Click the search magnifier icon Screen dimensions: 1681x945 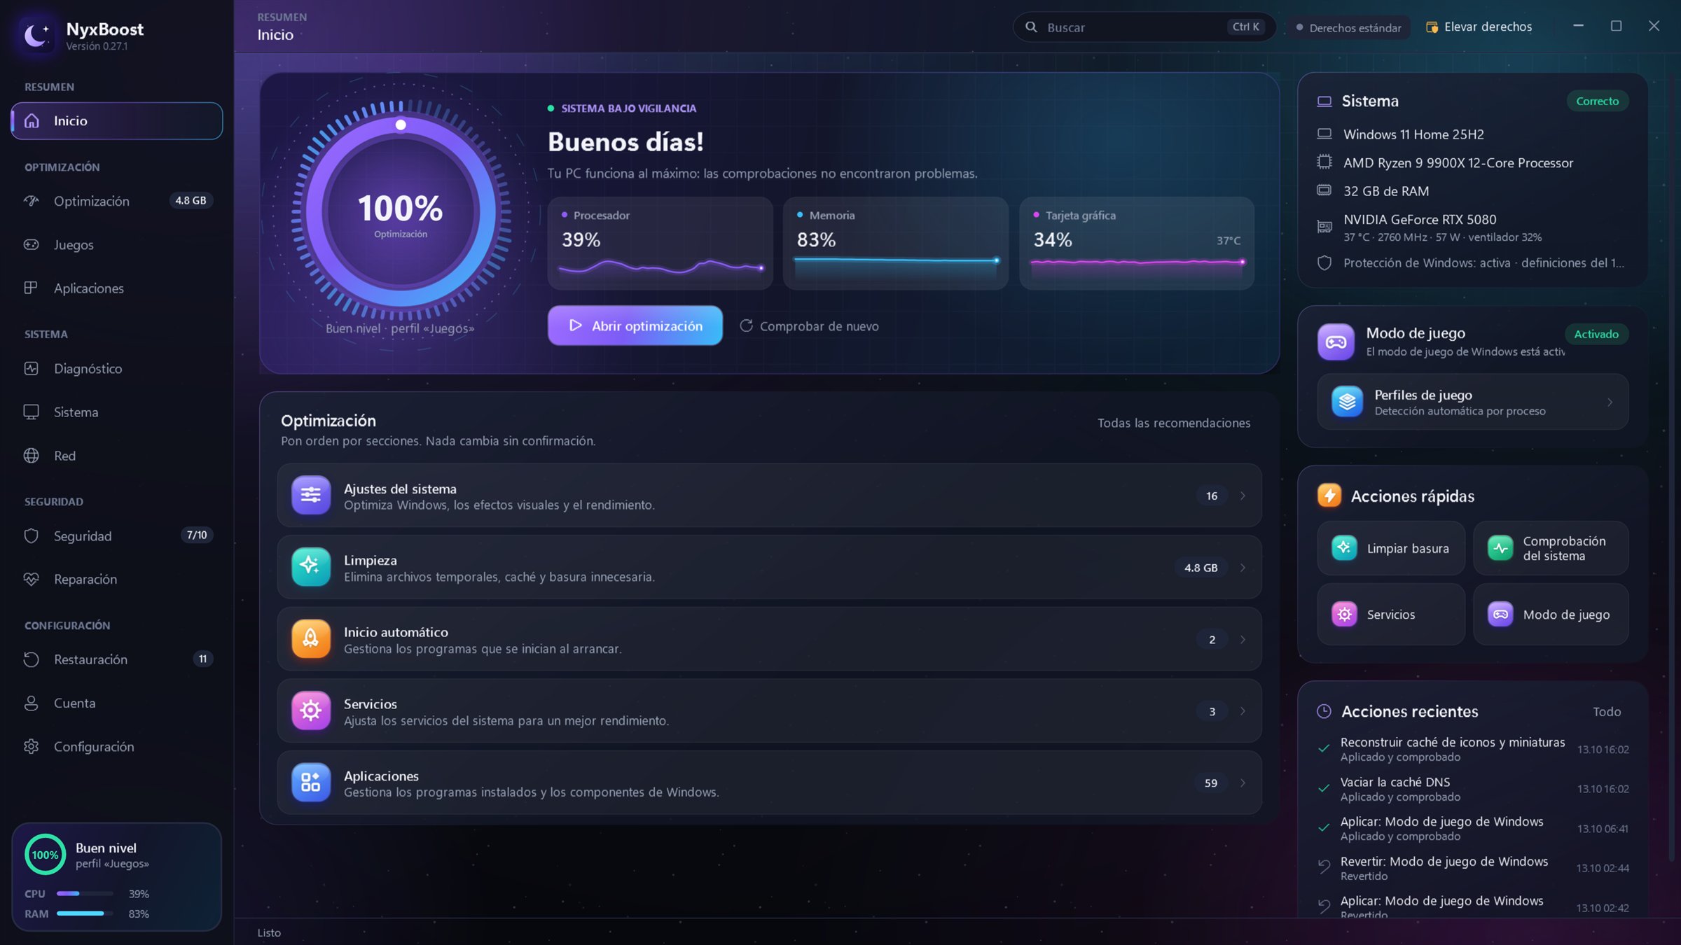(x=1031, y=27)
